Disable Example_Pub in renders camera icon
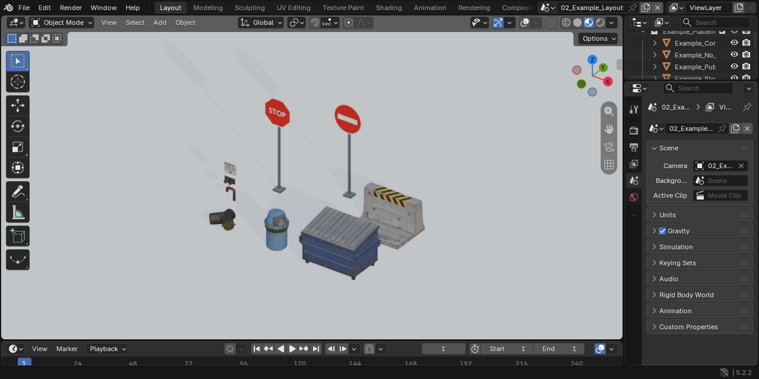Screen dimensions: 759x379 click(x=746, y=66)
